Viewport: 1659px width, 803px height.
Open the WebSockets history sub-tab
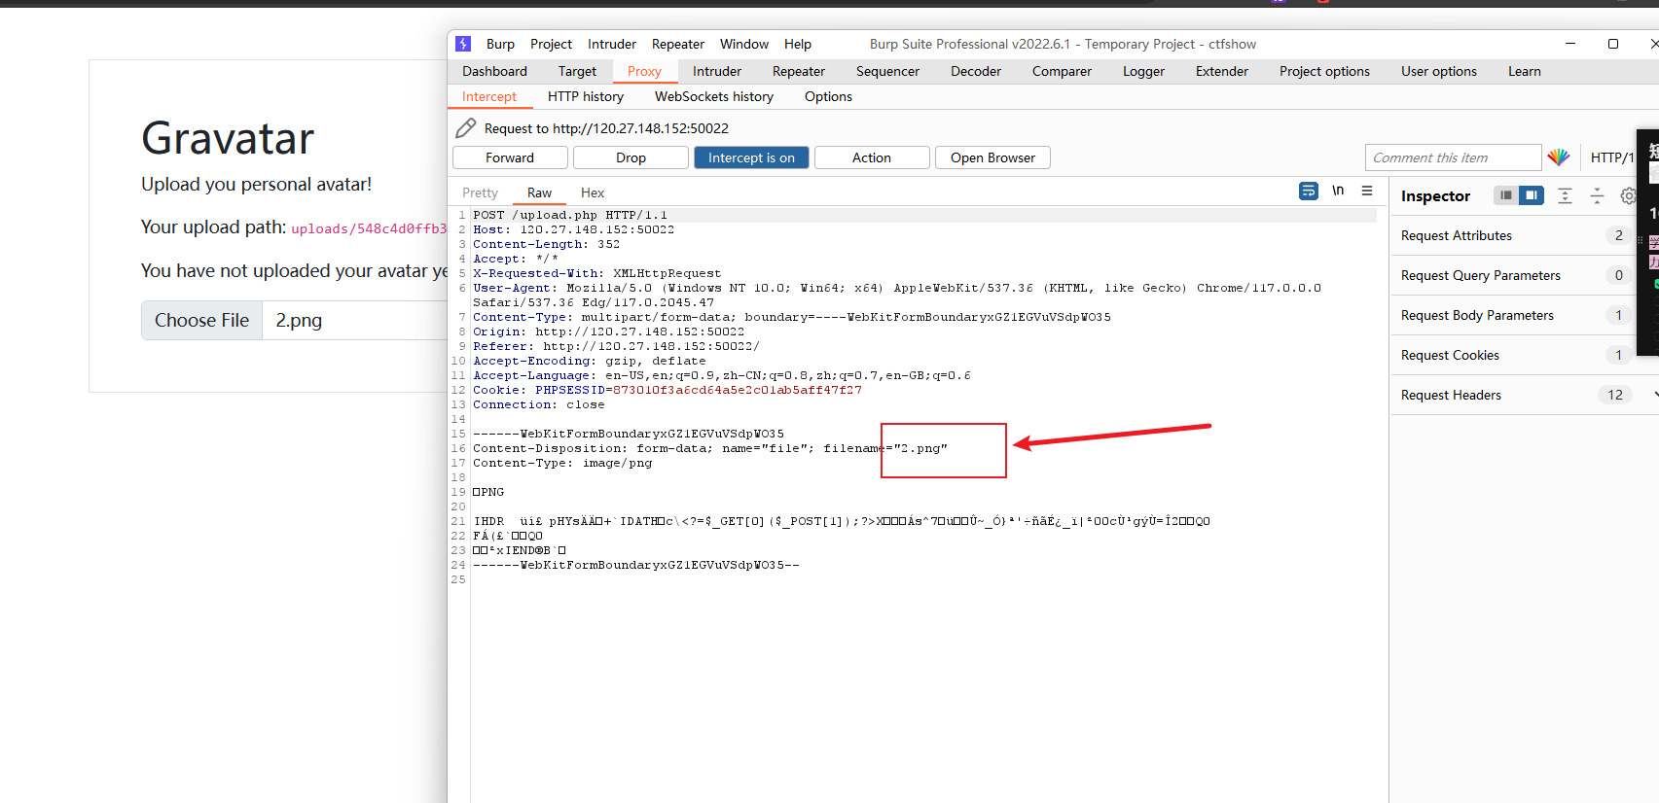[714, 96]
